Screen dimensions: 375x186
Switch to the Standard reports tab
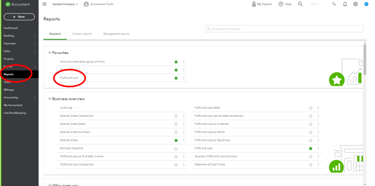55,34
